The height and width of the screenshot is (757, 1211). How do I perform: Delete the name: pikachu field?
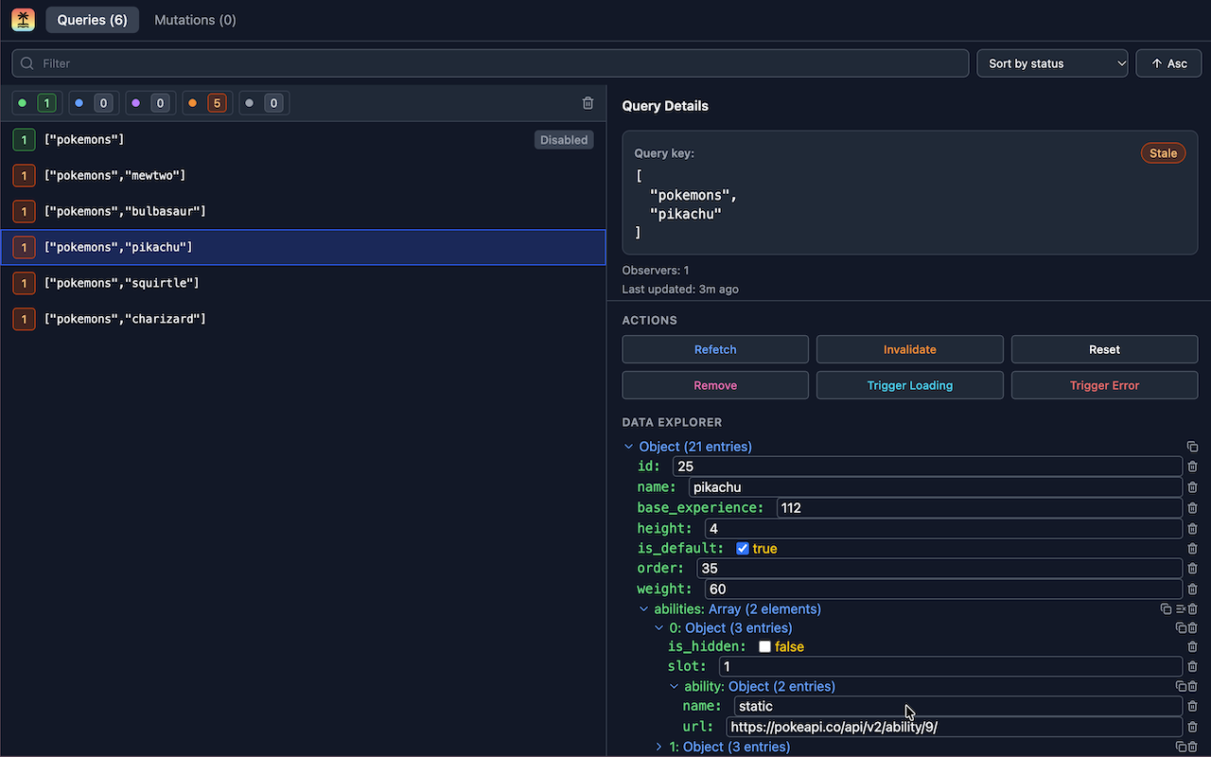[x=1192, y=487]
